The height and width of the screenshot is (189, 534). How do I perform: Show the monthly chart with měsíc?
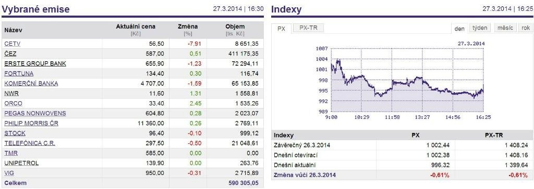pyautogui.click(x=505, y=28)
